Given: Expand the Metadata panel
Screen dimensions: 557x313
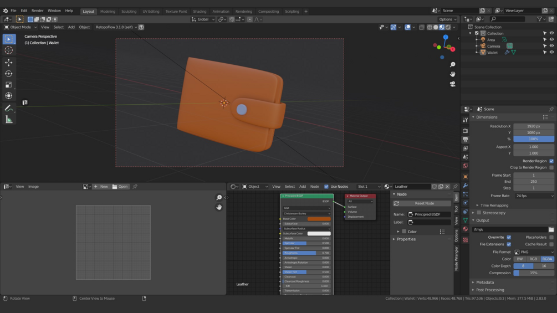Looking at the screenshot, I should [x=485, y=282].
